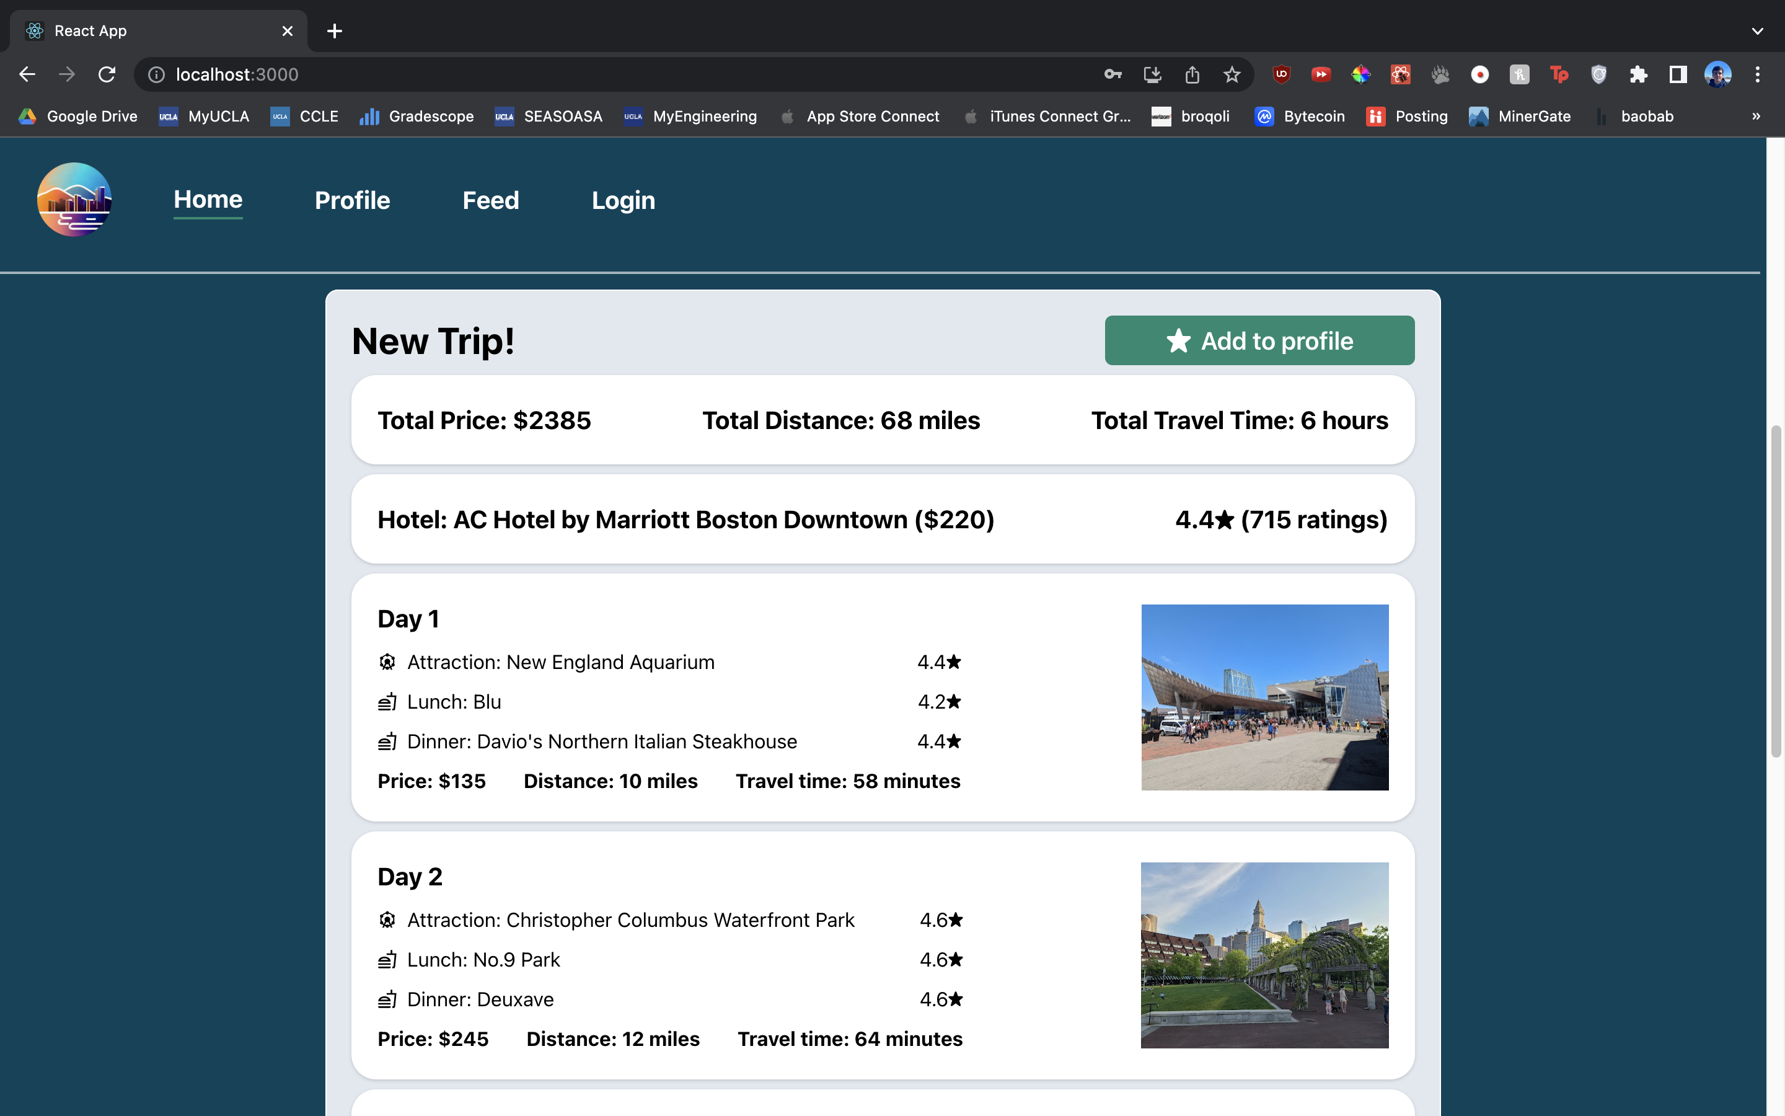The width and height of the screenshot is (1785, 1116).
Task: Open the uBlock Origin extension icon
Action: pos(1281,74)
